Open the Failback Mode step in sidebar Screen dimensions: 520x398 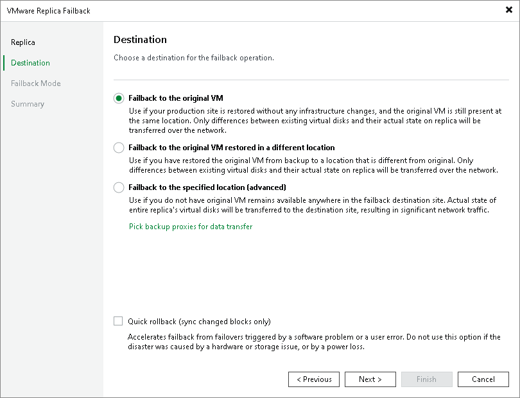pyautogui.click(x=36, y=83)
